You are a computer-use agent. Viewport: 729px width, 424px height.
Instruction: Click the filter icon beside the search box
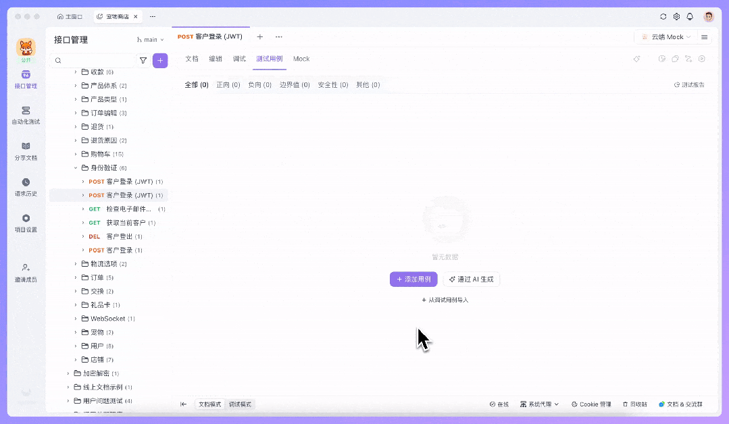coord(143,61)
